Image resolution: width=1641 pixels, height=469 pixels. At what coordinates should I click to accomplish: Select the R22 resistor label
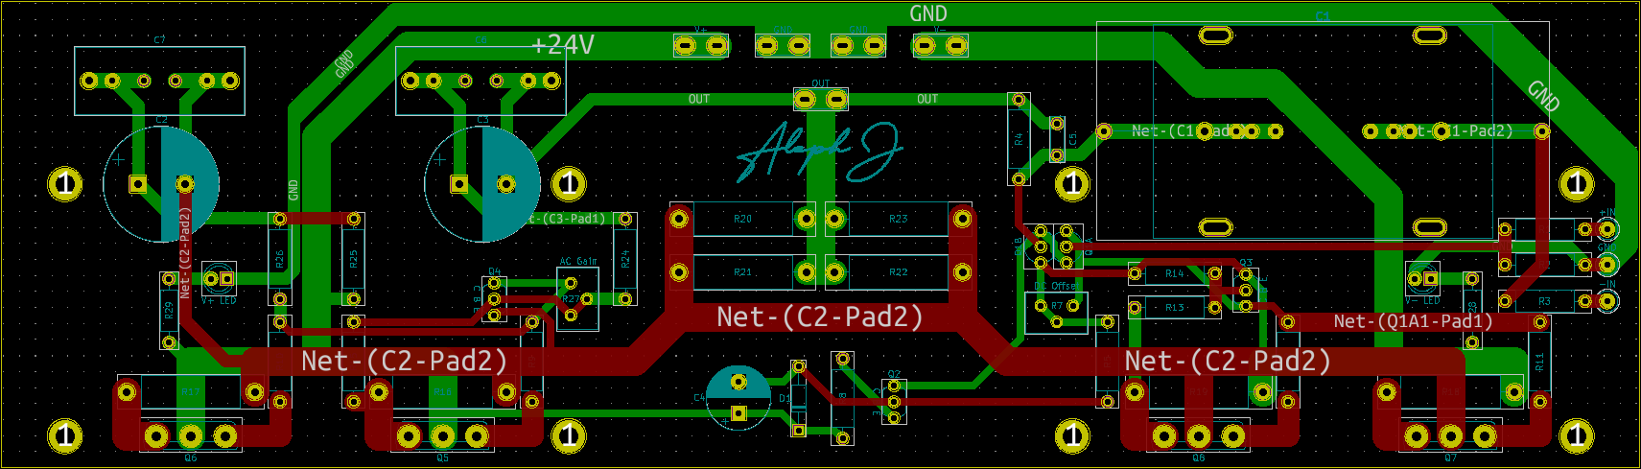point(898,272)
